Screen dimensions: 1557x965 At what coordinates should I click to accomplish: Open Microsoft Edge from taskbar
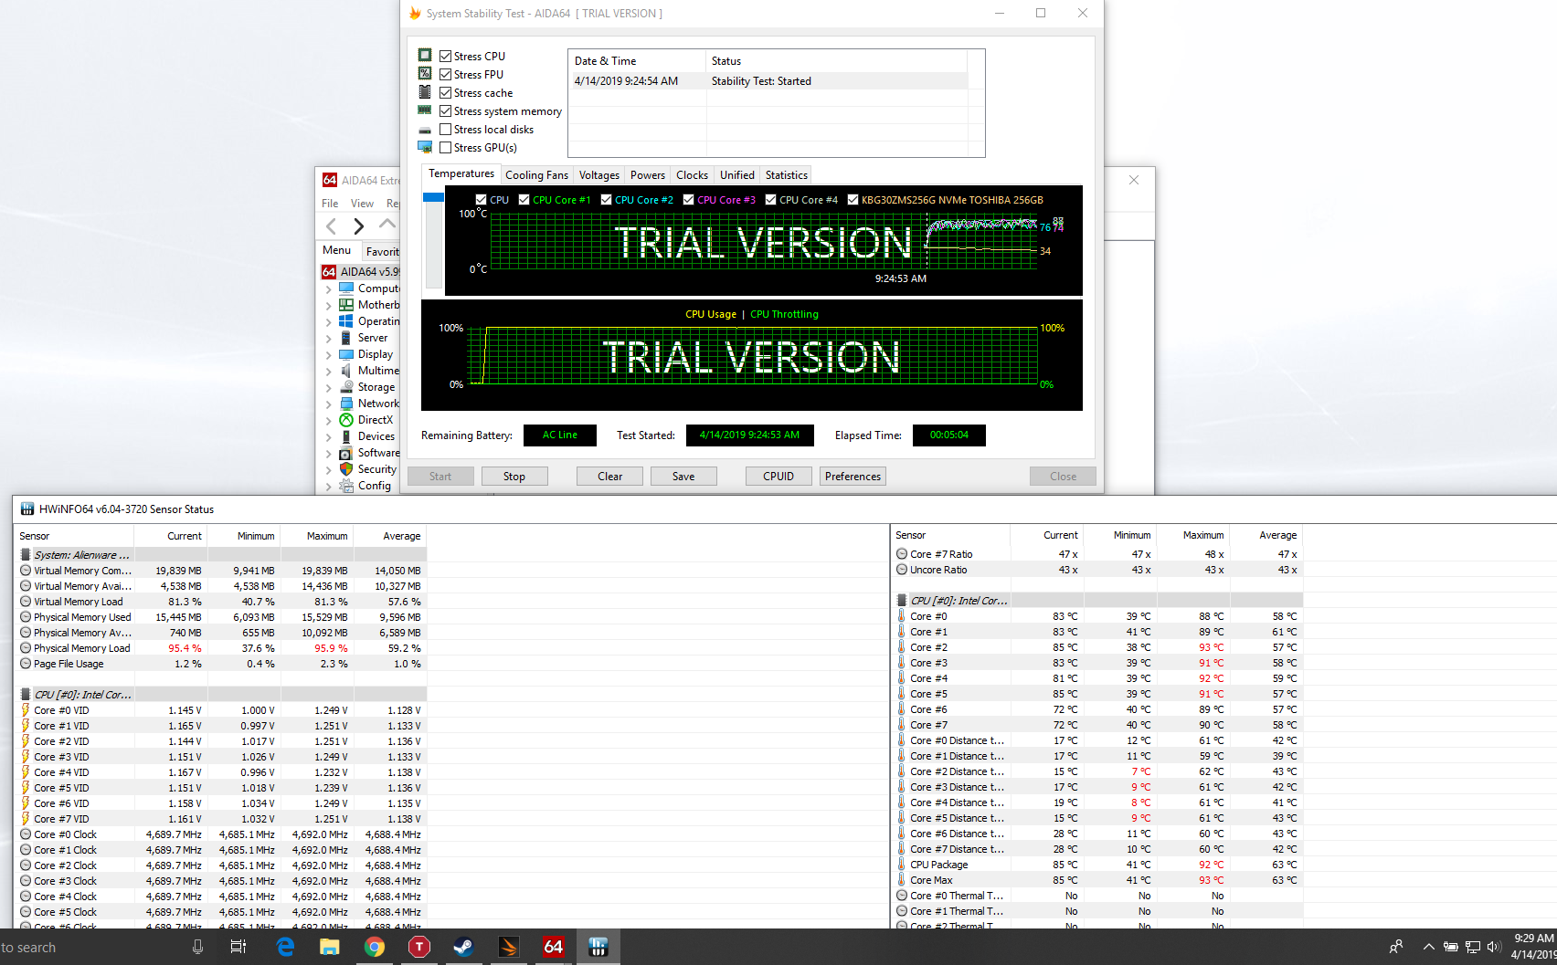[285, 947]
